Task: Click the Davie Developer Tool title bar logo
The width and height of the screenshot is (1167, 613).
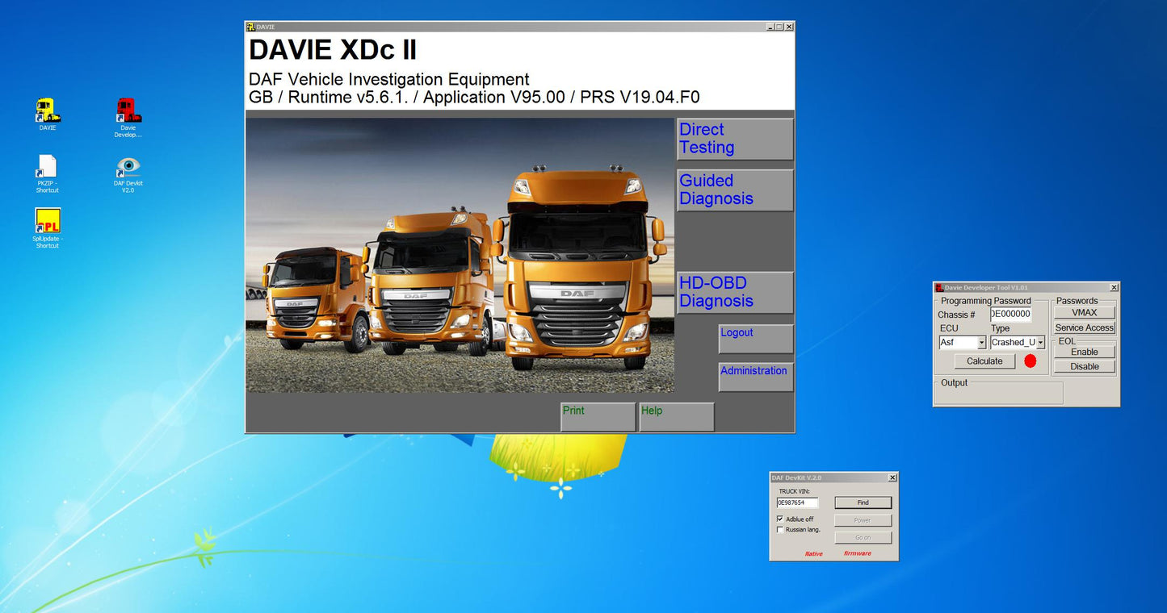Action: coord(938,287)
